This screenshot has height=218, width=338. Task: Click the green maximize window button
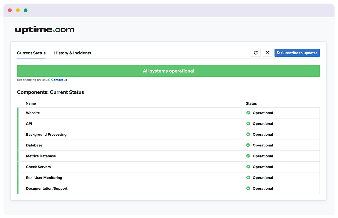[x=26, y=10]
